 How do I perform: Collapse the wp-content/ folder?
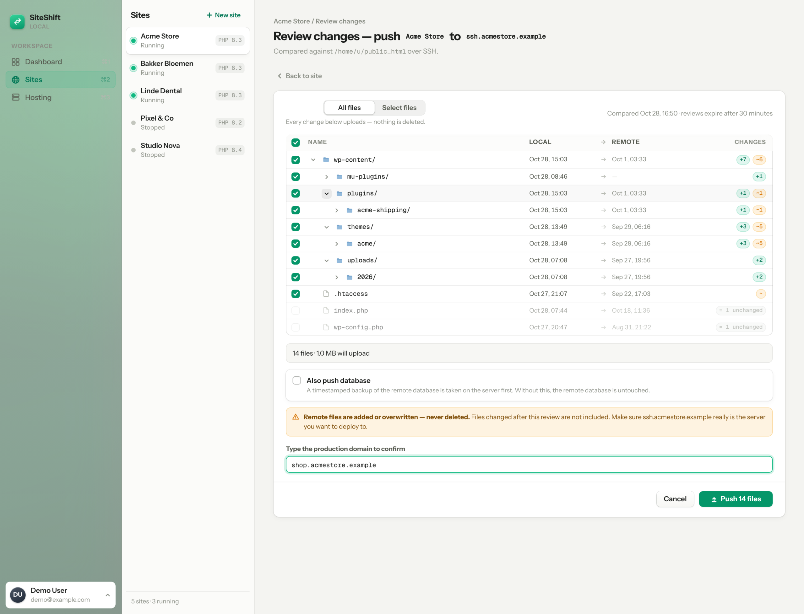pos(313,160)
